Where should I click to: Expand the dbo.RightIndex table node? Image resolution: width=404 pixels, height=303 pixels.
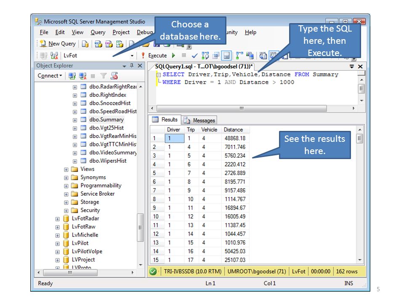coord(75,96)
